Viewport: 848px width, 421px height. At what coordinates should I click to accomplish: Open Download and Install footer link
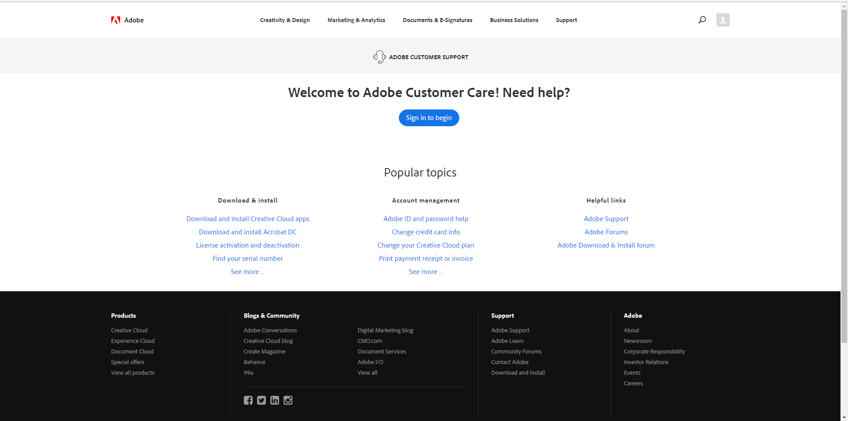click(518, 372)
